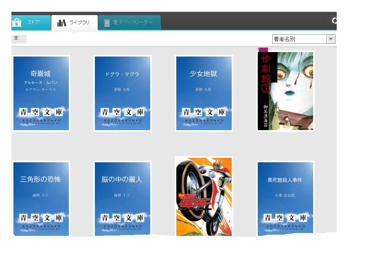This screenshot has height=255, width=386.
Task: Select the ドグラ・マグラ cover
Action: point(122,93)
